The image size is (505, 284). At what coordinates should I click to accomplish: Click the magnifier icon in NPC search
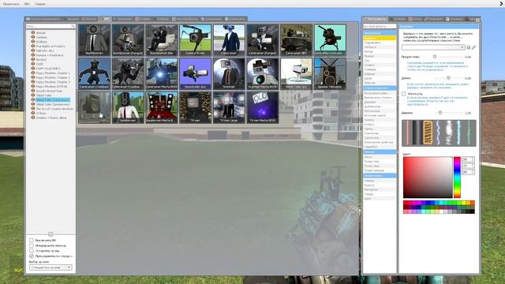pos(73,26)
